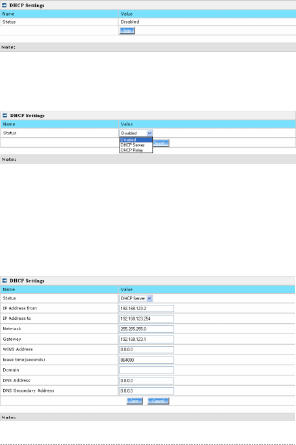Focus the Netmask input field
Image resolution: width=296 pixels, height=445 pixels.
click(x=147, y=329)
